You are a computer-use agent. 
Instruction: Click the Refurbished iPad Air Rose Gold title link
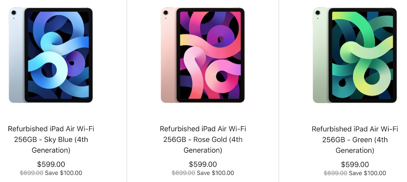(203, 139)
